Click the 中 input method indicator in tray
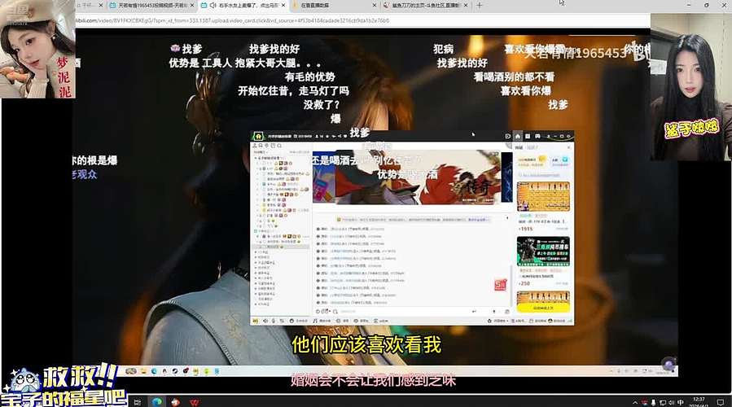This screenshot has width=732, height=407. point(681,402)
